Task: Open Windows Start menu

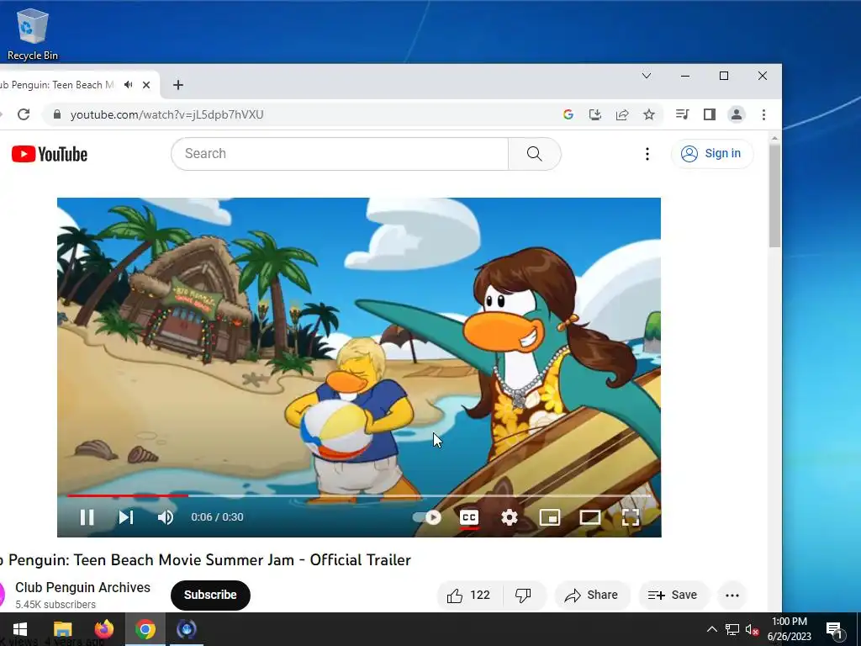Action: pyautogui.click(x=20, y=629)
